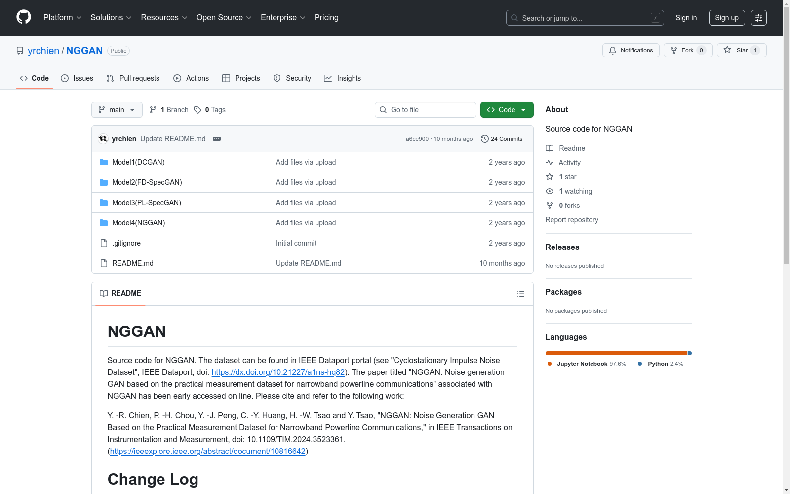The width and height of the screenshot is (790, 494).
Task: Click the bell icon in Notifications
Action: [613, 50]
